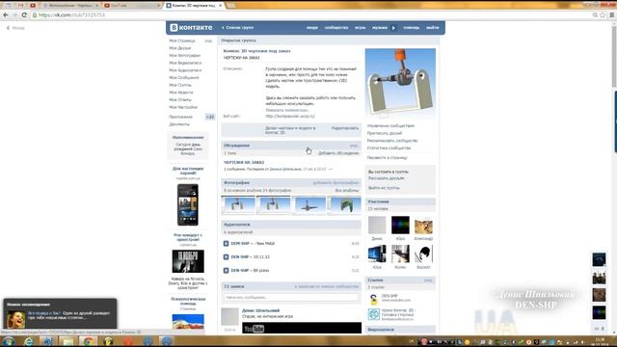Image resolution: width=617 pixels, height=347 pixels.
Task: Open the Kompas 3D link icon in Ссылки
Action: click(x=374, y=314)
